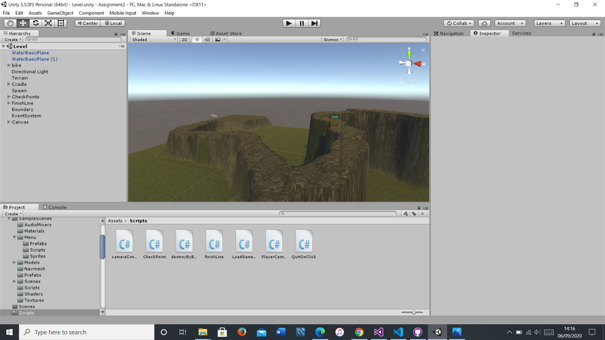Open the Layout dropdown
This screenshot has width=605, height=340.
585,23
